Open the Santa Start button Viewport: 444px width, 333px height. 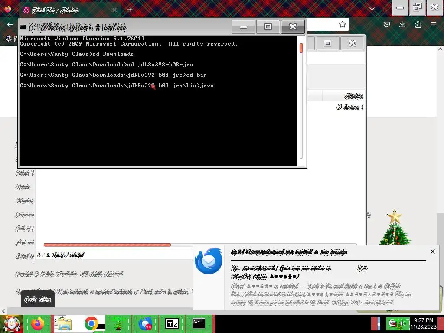(x=12, y=323)
